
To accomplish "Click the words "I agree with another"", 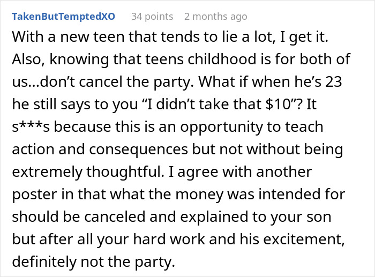I will pyautogui.click(x=236, y=171).
